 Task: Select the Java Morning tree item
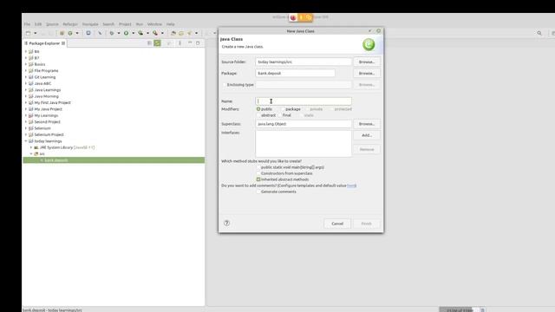click(46, 96)
